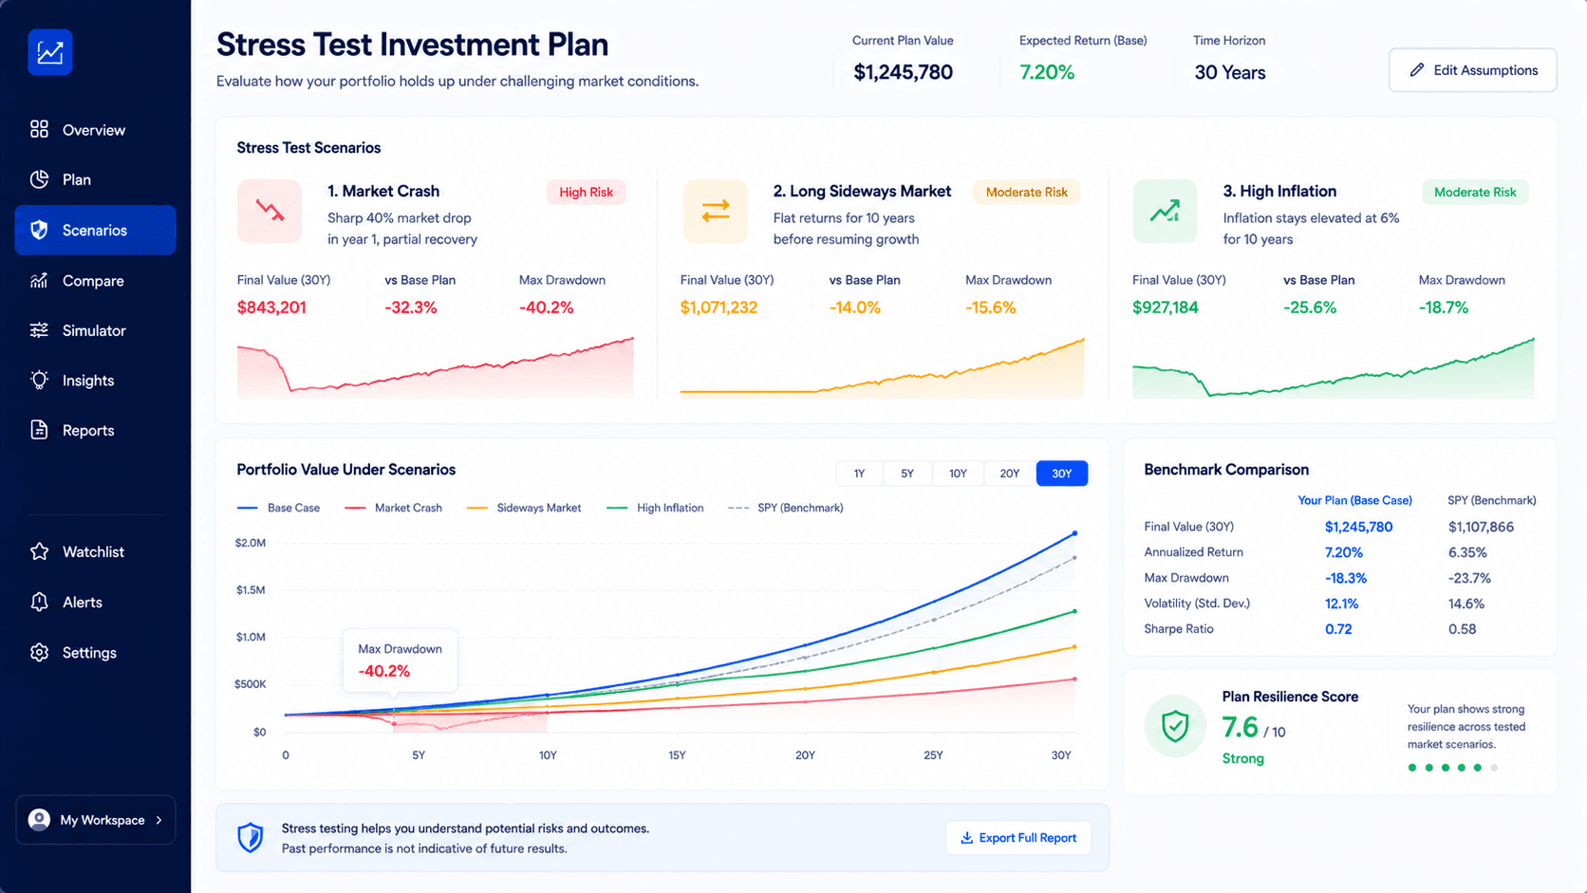The width and height of the screenshot is (1587, 893).
Task: Click the Max Drawdown -40.2% chart tooltip
Action: tap(400, 660)
